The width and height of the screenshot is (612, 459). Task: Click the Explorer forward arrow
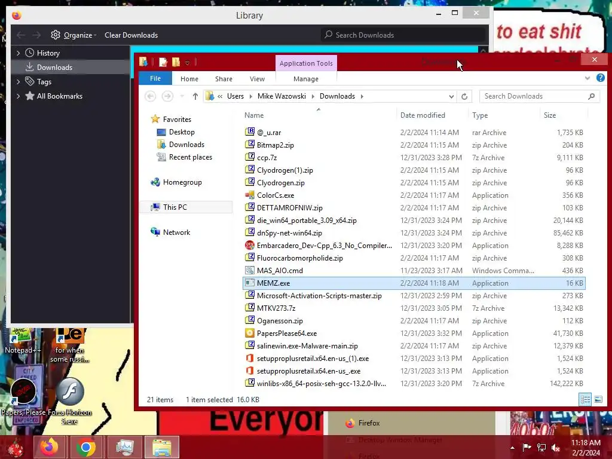pos(167,96)
